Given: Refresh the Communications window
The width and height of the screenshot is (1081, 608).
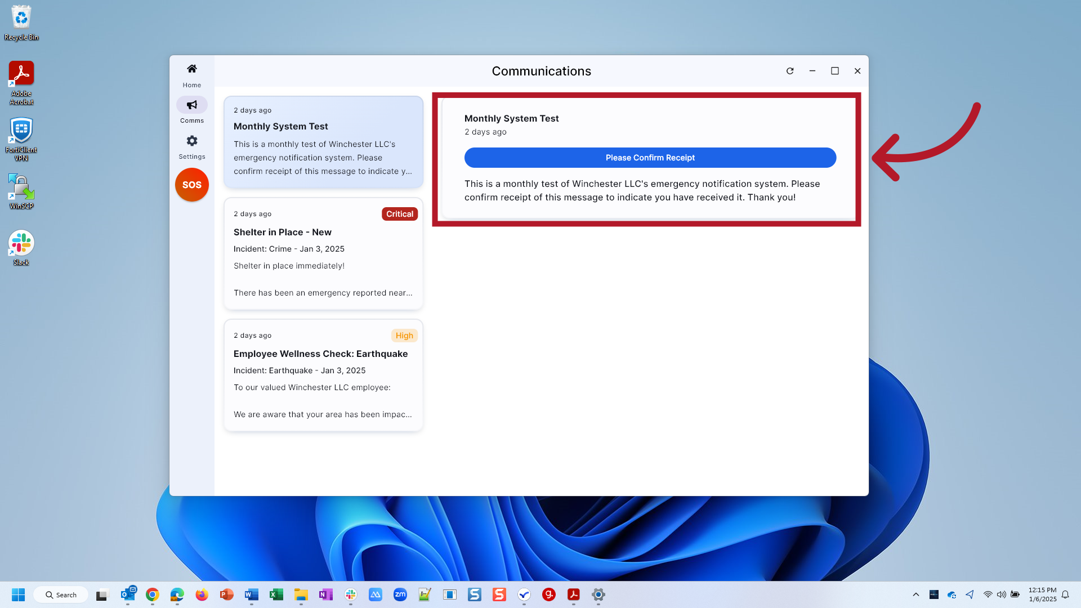Looking at the screenshot, I should tap(790, 71).
